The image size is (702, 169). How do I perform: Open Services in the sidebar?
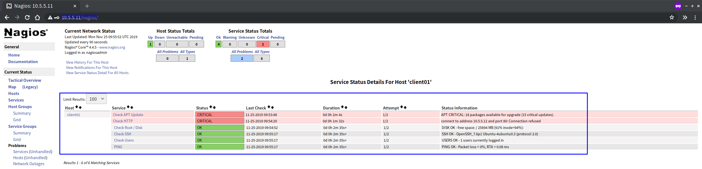16,100
